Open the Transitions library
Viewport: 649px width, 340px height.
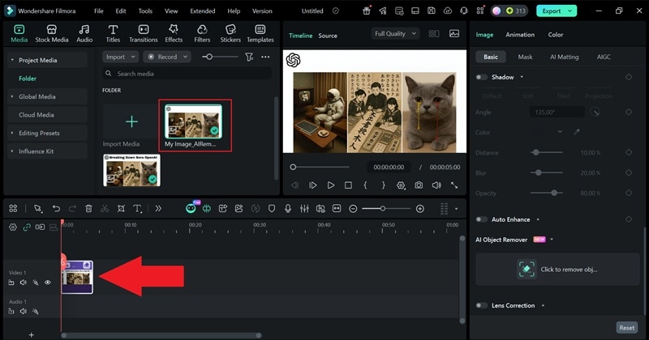(x=144, y=33)
